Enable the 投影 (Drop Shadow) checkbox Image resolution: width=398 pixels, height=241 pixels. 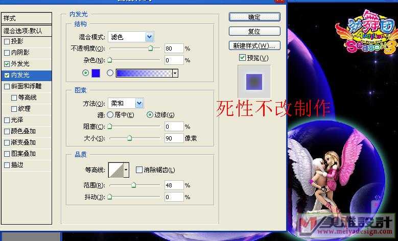point(7,41)
